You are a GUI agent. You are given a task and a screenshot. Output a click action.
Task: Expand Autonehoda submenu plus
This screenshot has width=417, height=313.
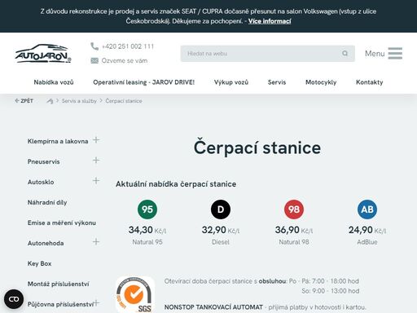96,242
